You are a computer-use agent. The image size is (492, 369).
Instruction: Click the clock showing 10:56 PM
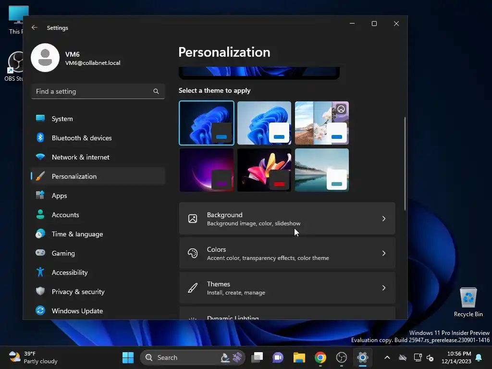(456, 357)
